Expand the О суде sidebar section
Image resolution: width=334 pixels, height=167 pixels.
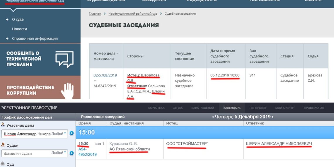click(7, 20)
